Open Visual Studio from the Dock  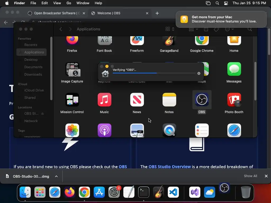(195, 192)
